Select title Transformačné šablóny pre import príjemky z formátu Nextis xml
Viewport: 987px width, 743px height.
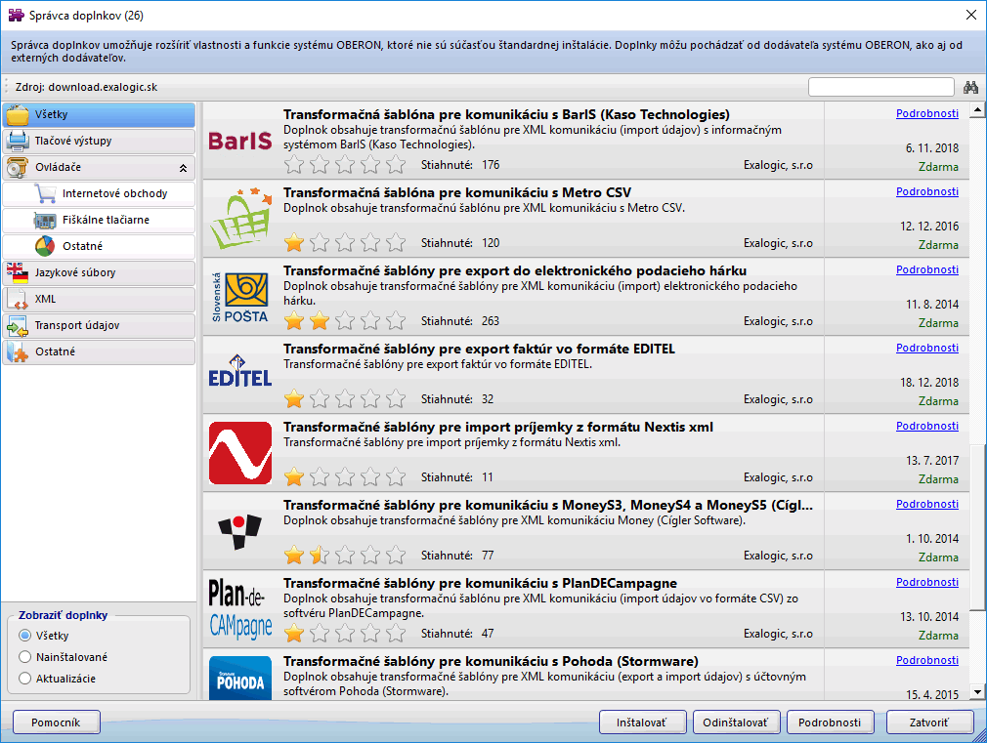(498, 427)
